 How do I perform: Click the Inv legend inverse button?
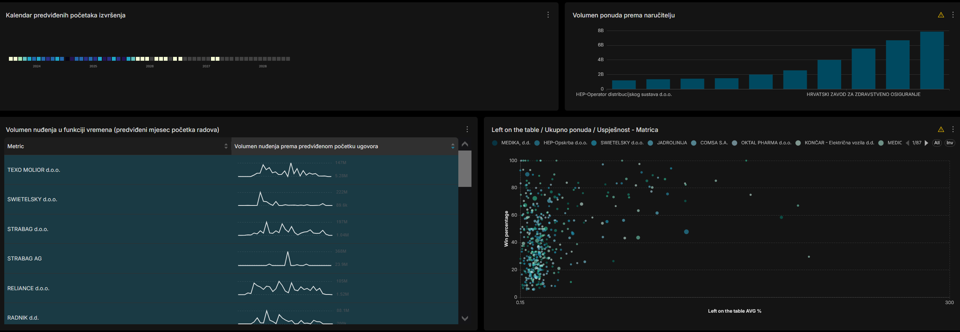tap(950, 143)
